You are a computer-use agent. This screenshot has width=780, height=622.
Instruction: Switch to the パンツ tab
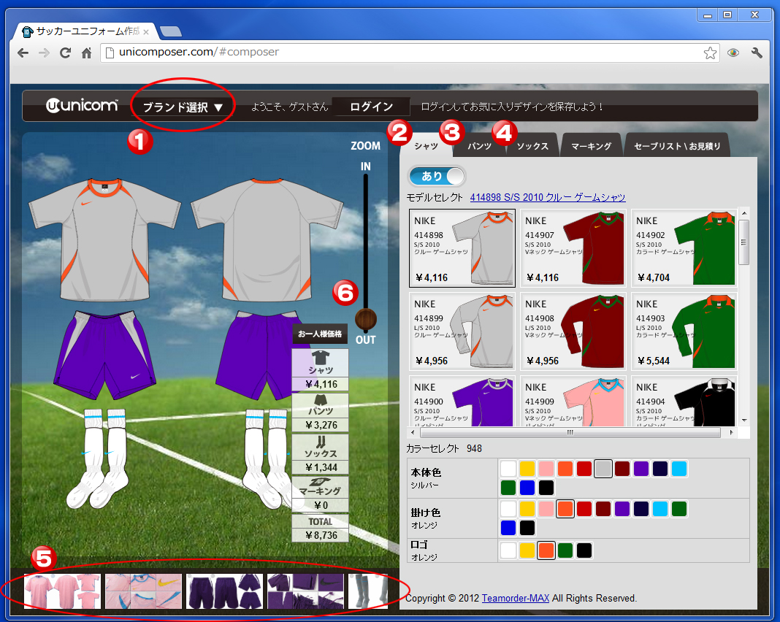coord(480,146)
